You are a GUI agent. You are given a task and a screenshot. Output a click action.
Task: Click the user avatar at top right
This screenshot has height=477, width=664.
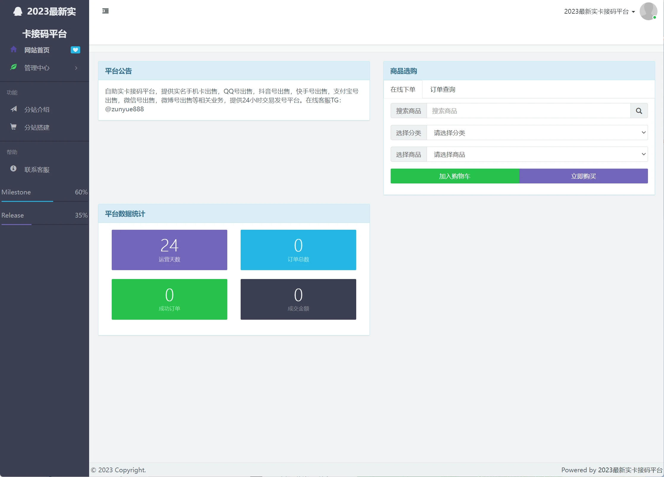(x=648, y=11)
